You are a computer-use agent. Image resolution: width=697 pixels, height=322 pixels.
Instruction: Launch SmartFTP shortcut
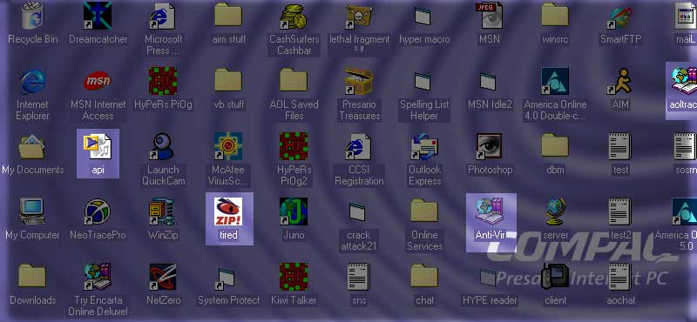point(620,16)
